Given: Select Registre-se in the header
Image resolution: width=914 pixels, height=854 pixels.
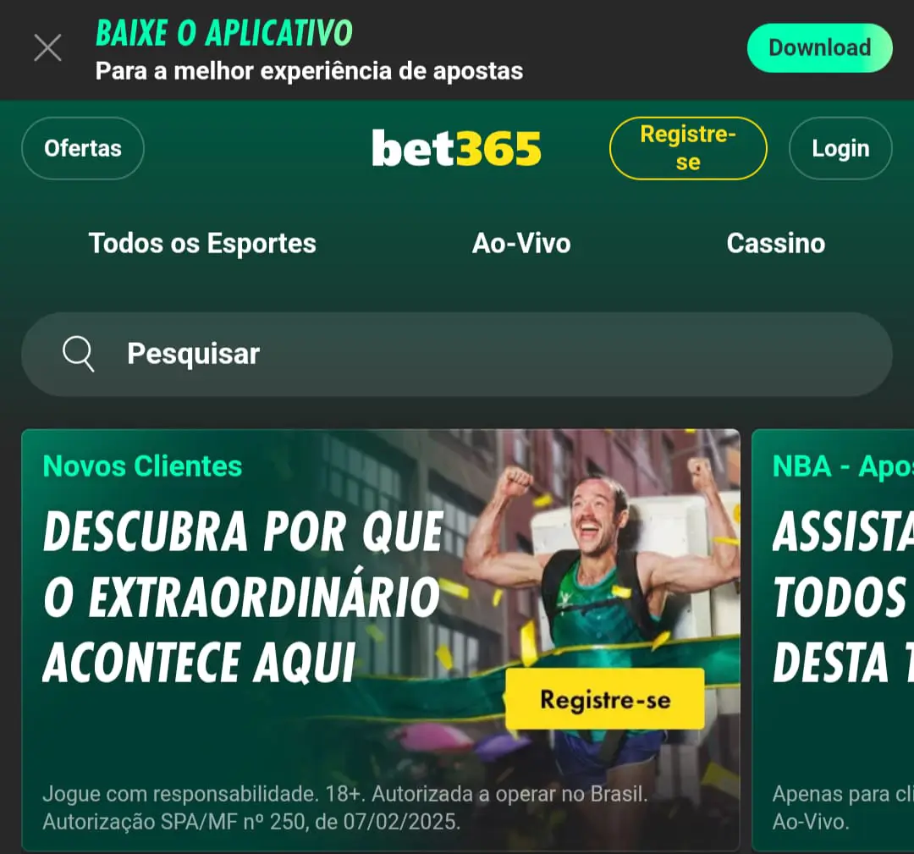Looking at the screenshot, I should click(688, 148).
